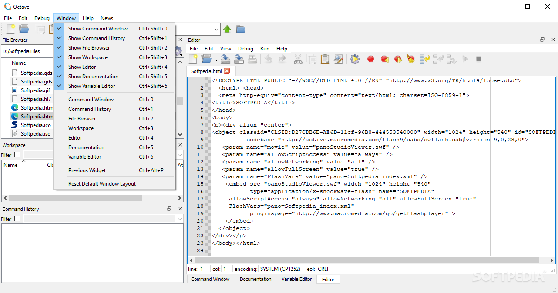Save file and run script
The height and width of the screenshot is (293, 558).
[x=355, y=59]
